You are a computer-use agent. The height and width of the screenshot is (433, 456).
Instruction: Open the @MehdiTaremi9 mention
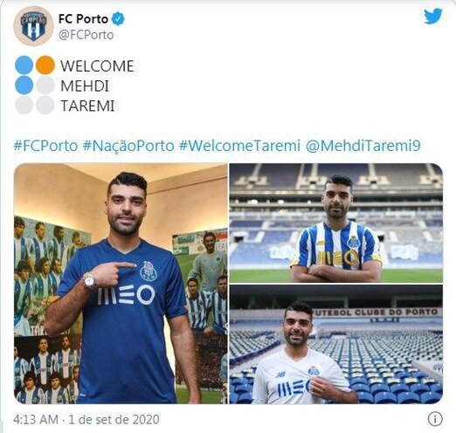tap(363, 146)
